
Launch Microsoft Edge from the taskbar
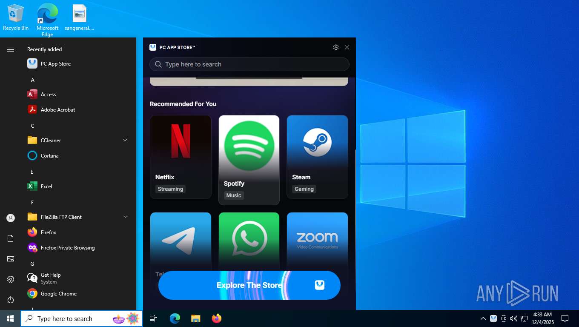click(175, 318)
